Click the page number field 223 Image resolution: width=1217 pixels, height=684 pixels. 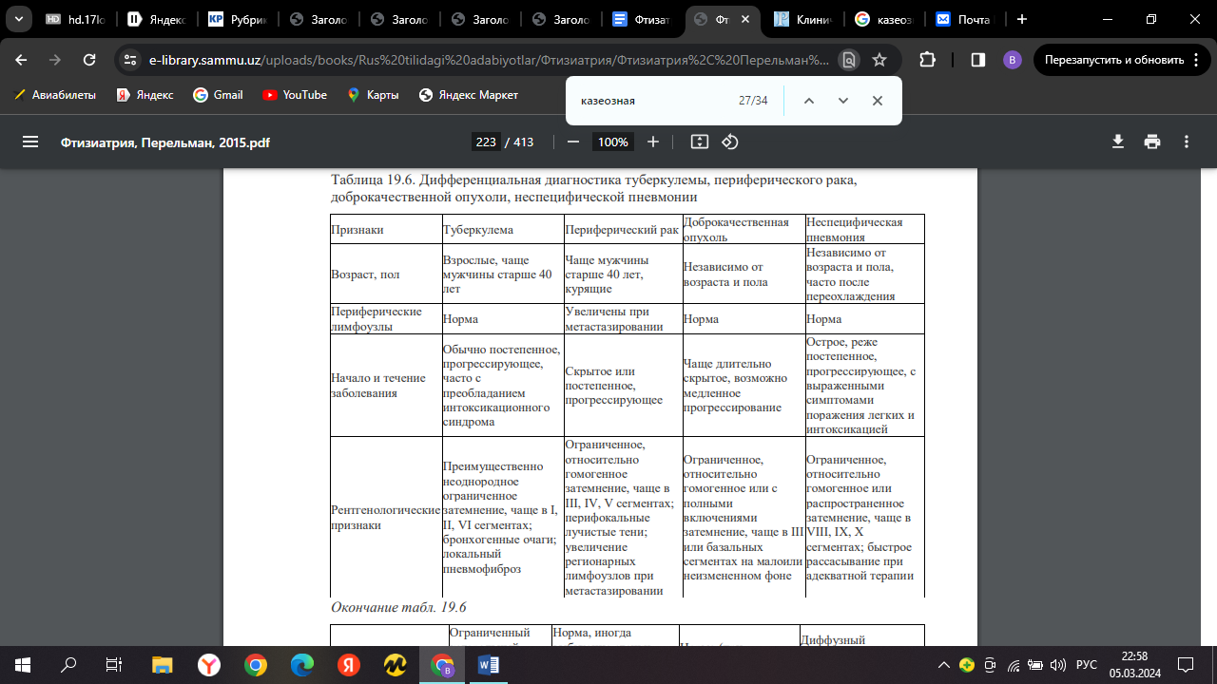486,142
